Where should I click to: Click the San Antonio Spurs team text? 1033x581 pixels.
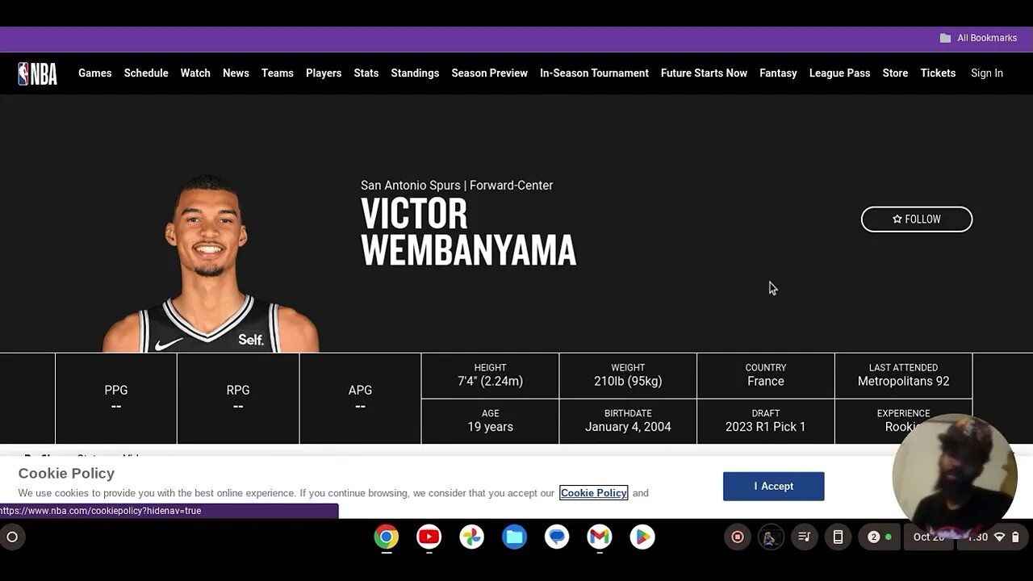[411, 186]
